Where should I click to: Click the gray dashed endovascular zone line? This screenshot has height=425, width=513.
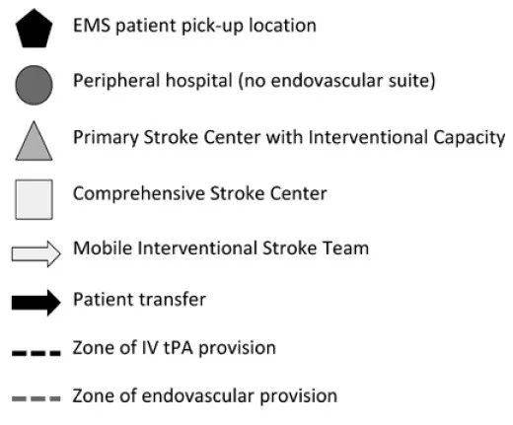coord(37,398)
